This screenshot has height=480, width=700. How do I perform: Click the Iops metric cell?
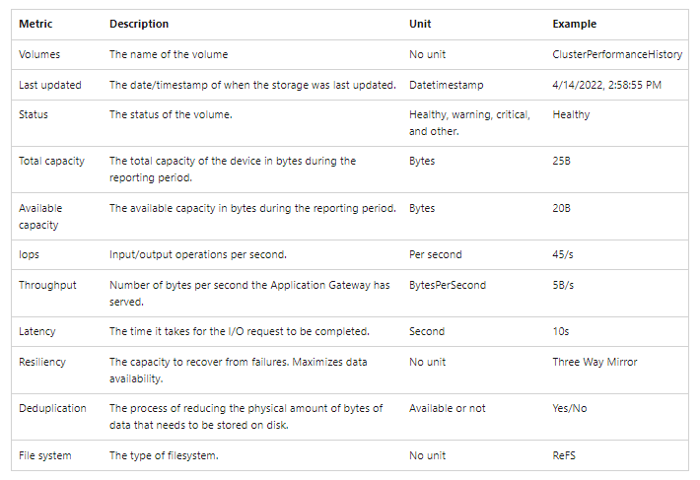tap(29, 254)
